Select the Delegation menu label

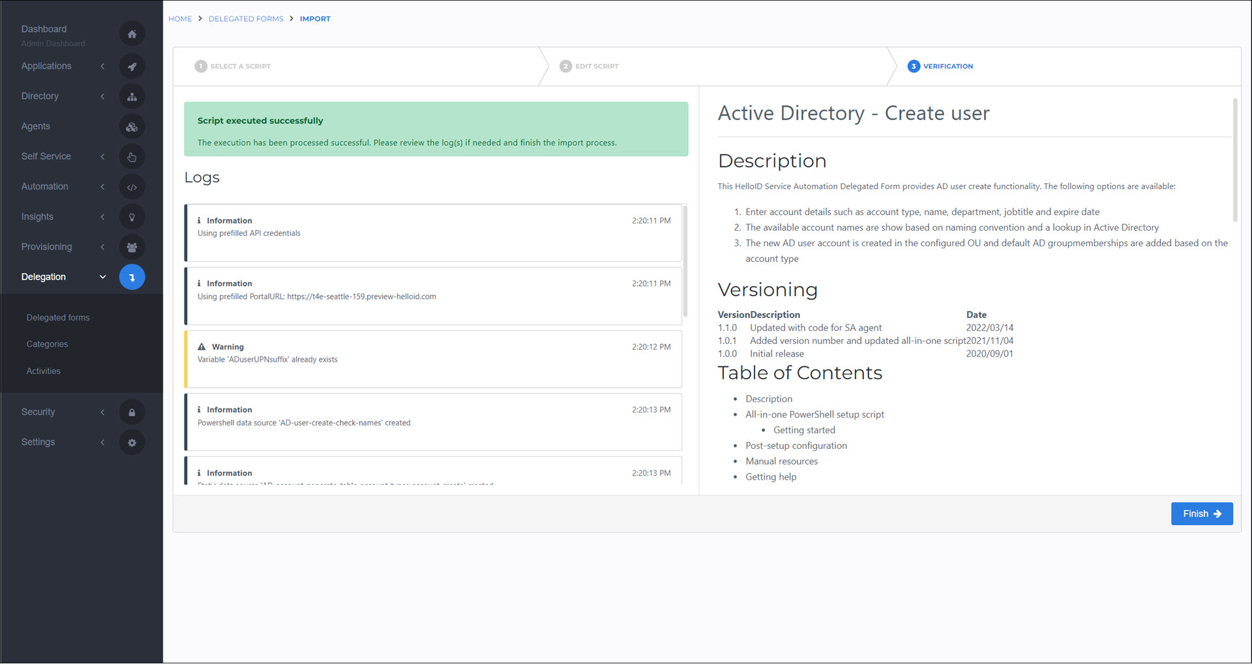43,277
